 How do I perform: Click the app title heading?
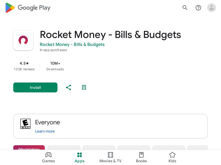(x=110, y=35)
